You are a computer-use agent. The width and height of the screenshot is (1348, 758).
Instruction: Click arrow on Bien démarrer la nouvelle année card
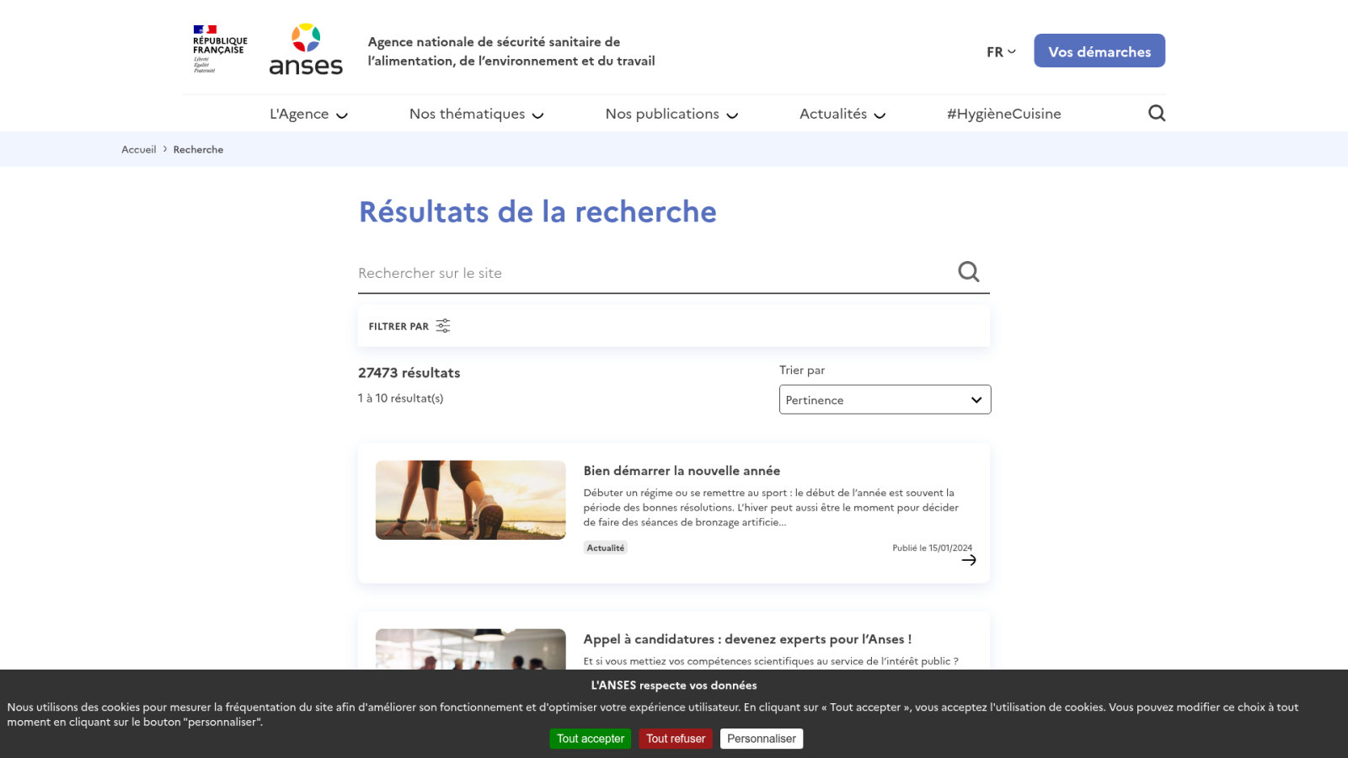(969, 560)
